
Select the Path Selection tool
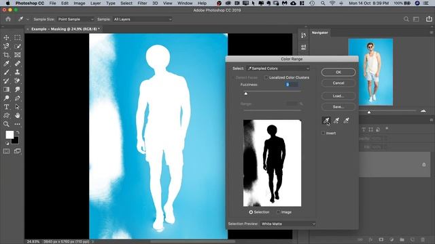tap(17, 107)
